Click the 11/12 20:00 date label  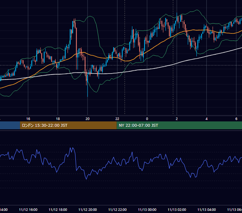88,209
